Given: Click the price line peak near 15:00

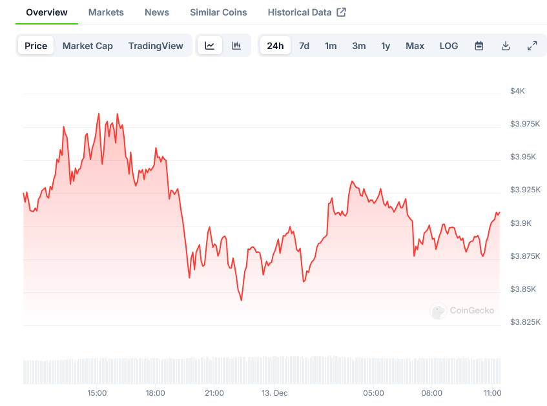Looking at the screenshot, I should coord(99,114).
